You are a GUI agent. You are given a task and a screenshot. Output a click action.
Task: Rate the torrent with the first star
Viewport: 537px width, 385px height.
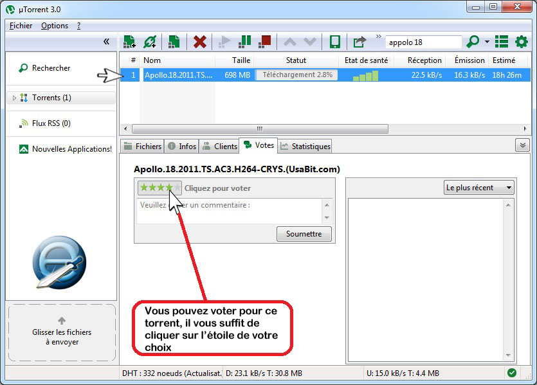tap(144, 188)
